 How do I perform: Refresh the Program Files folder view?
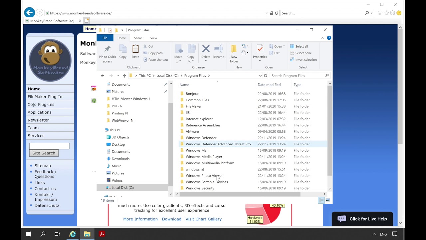coord(266,76)
